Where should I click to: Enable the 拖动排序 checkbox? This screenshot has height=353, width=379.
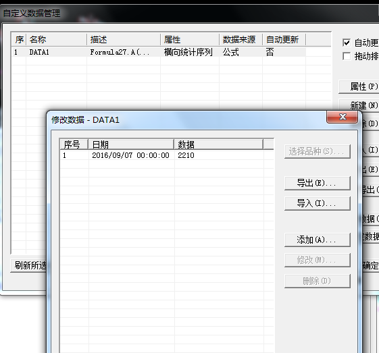pos(347,56)
